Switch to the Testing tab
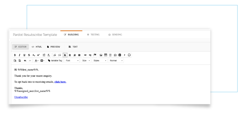 coord(93,35)
